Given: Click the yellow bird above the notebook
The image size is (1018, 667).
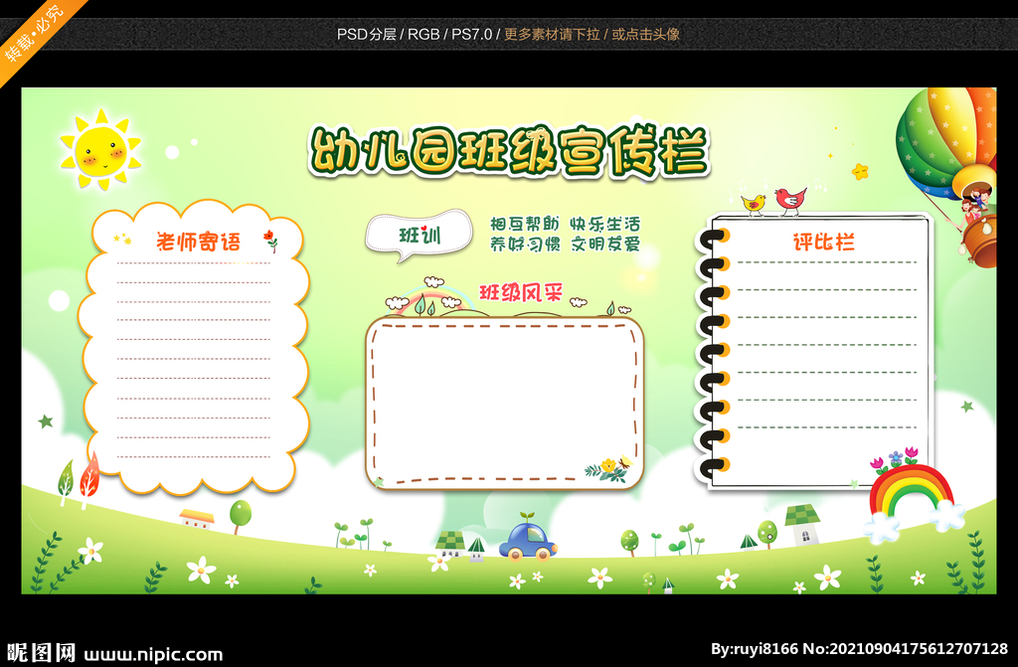Looking at the screenshot, I should (754, 204).
